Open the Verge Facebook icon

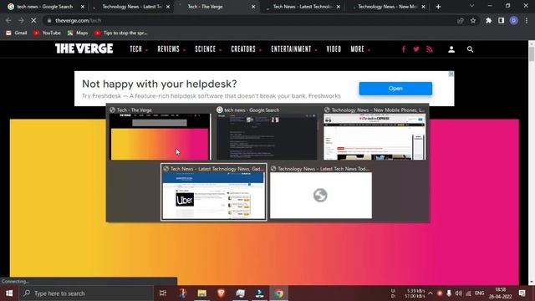(404, 49)
